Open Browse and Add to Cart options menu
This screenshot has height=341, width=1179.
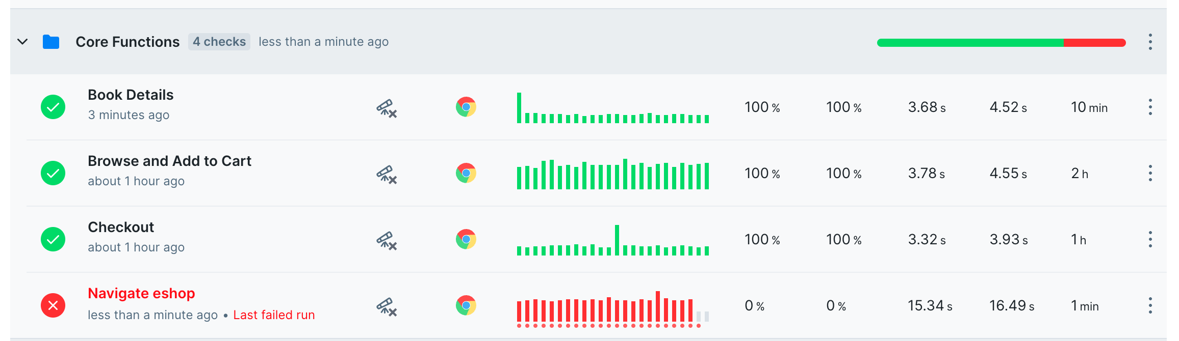1150,174
